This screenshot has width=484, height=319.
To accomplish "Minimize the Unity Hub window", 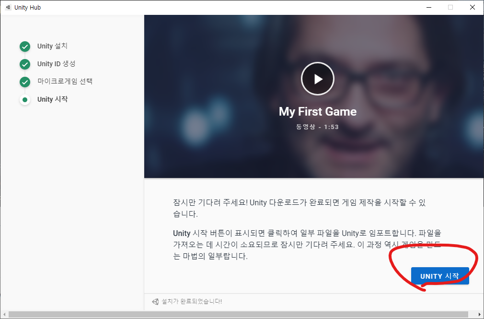I will point(429,7).
